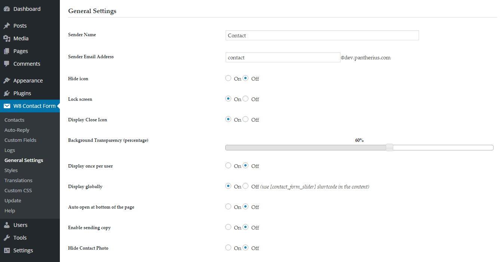Image resolution: width=504 pixels, height=262 pixels.
Task: Click the @dev.pantherius.com domain text
Action: pyautogui.click(x=366, y=58)
